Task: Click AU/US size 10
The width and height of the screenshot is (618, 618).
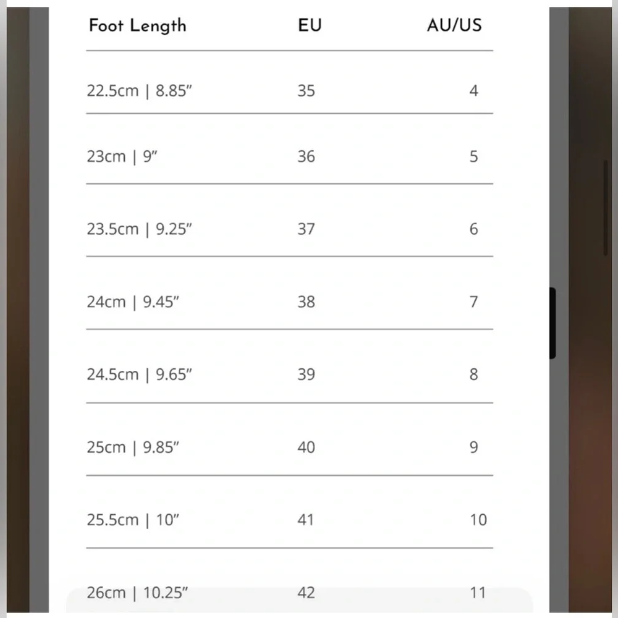Action: point(478,520)
